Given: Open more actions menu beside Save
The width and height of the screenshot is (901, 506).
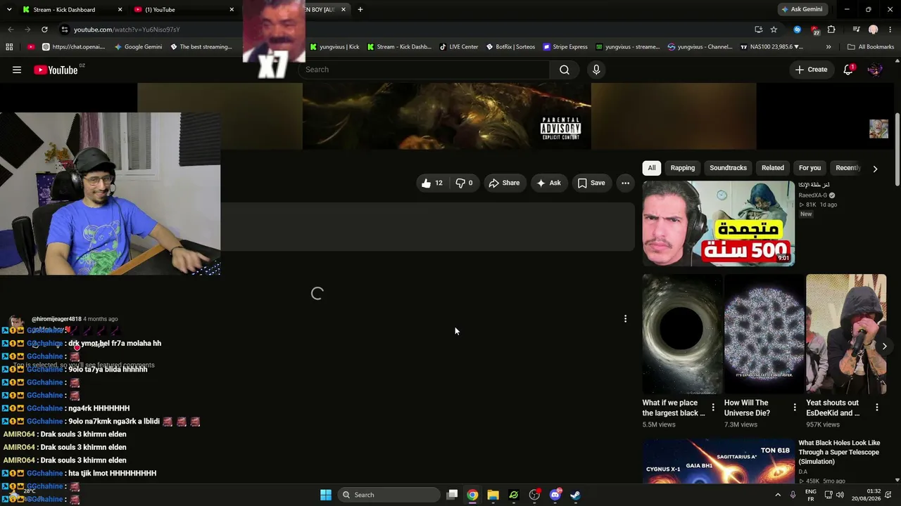Looking at the screenshot, I should (x=625, y=183).
